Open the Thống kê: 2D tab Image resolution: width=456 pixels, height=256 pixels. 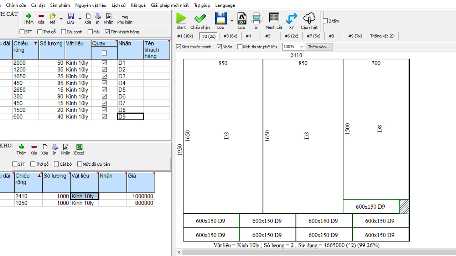pyautogui.click(x=382, y=36)
